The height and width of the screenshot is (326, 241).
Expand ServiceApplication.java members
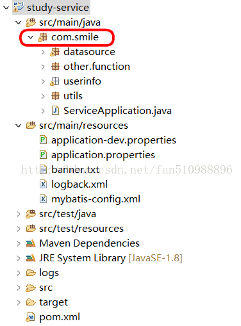click(x=43, y=111)
